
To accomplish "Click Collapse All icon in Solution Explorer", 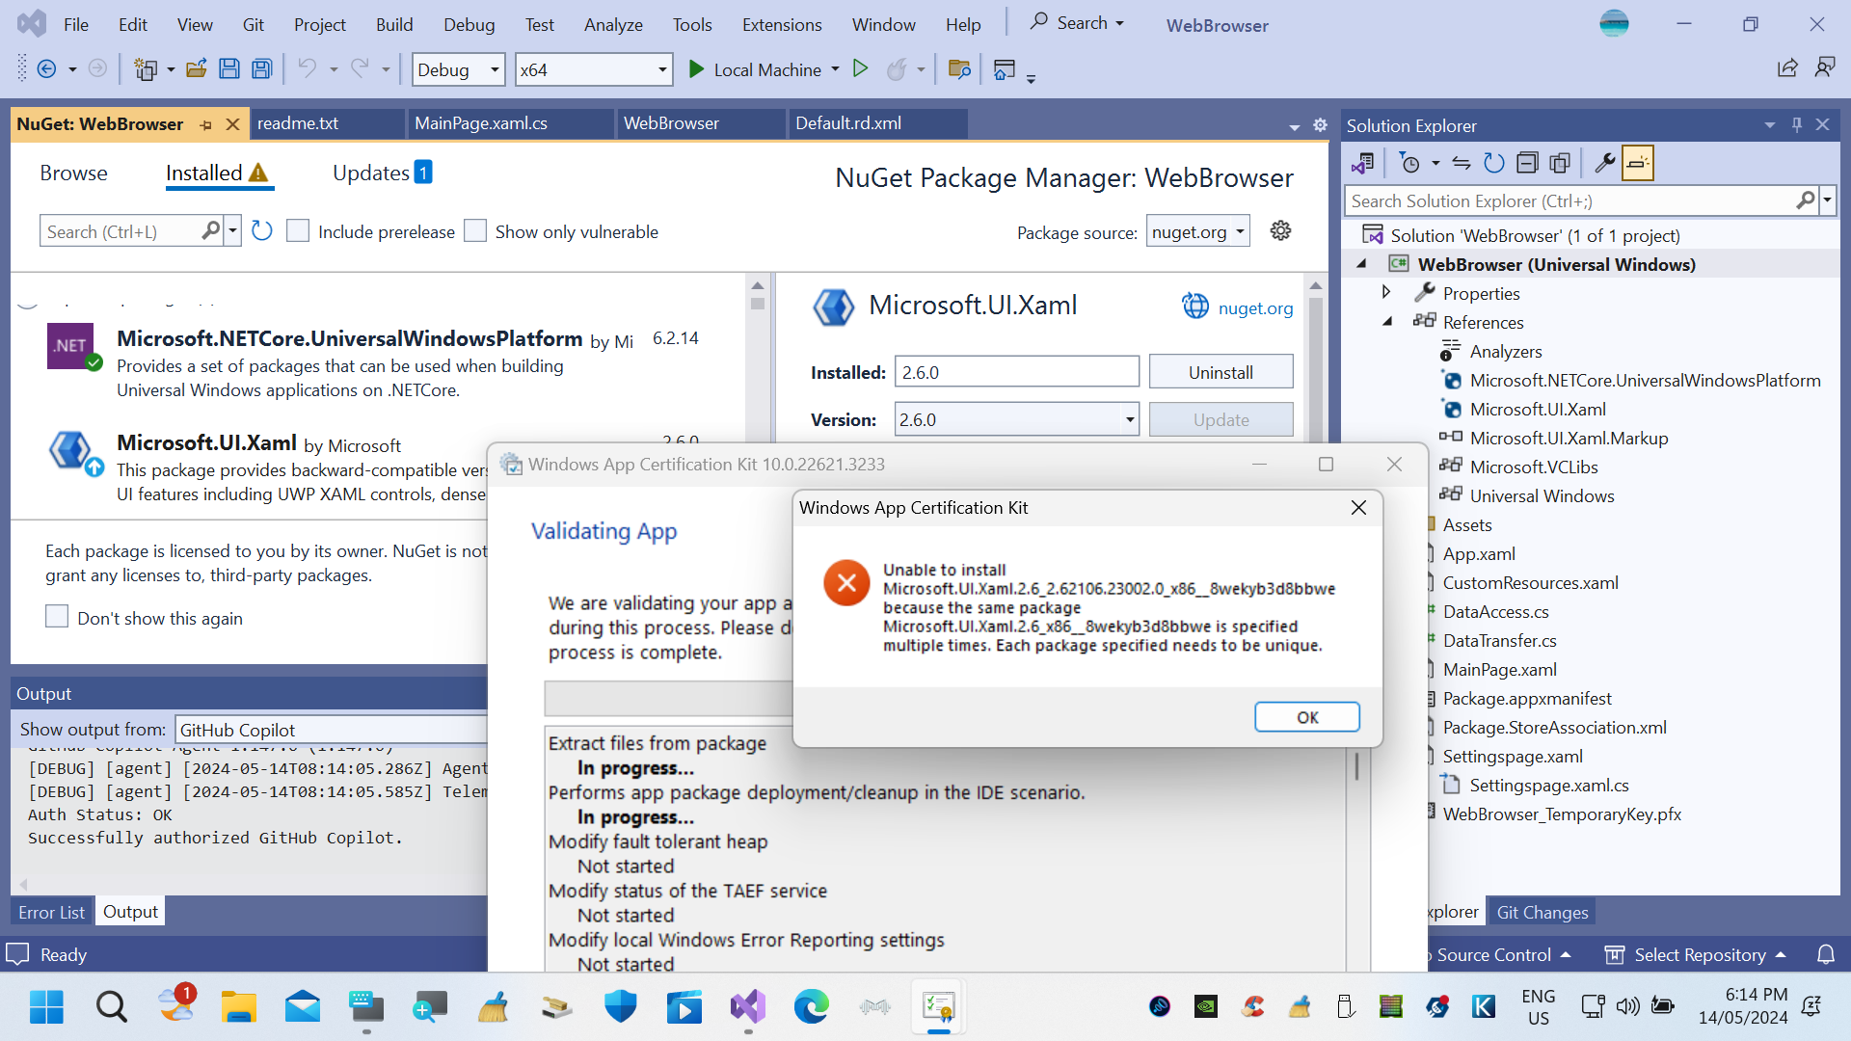I will click(x=1527, y=163).
